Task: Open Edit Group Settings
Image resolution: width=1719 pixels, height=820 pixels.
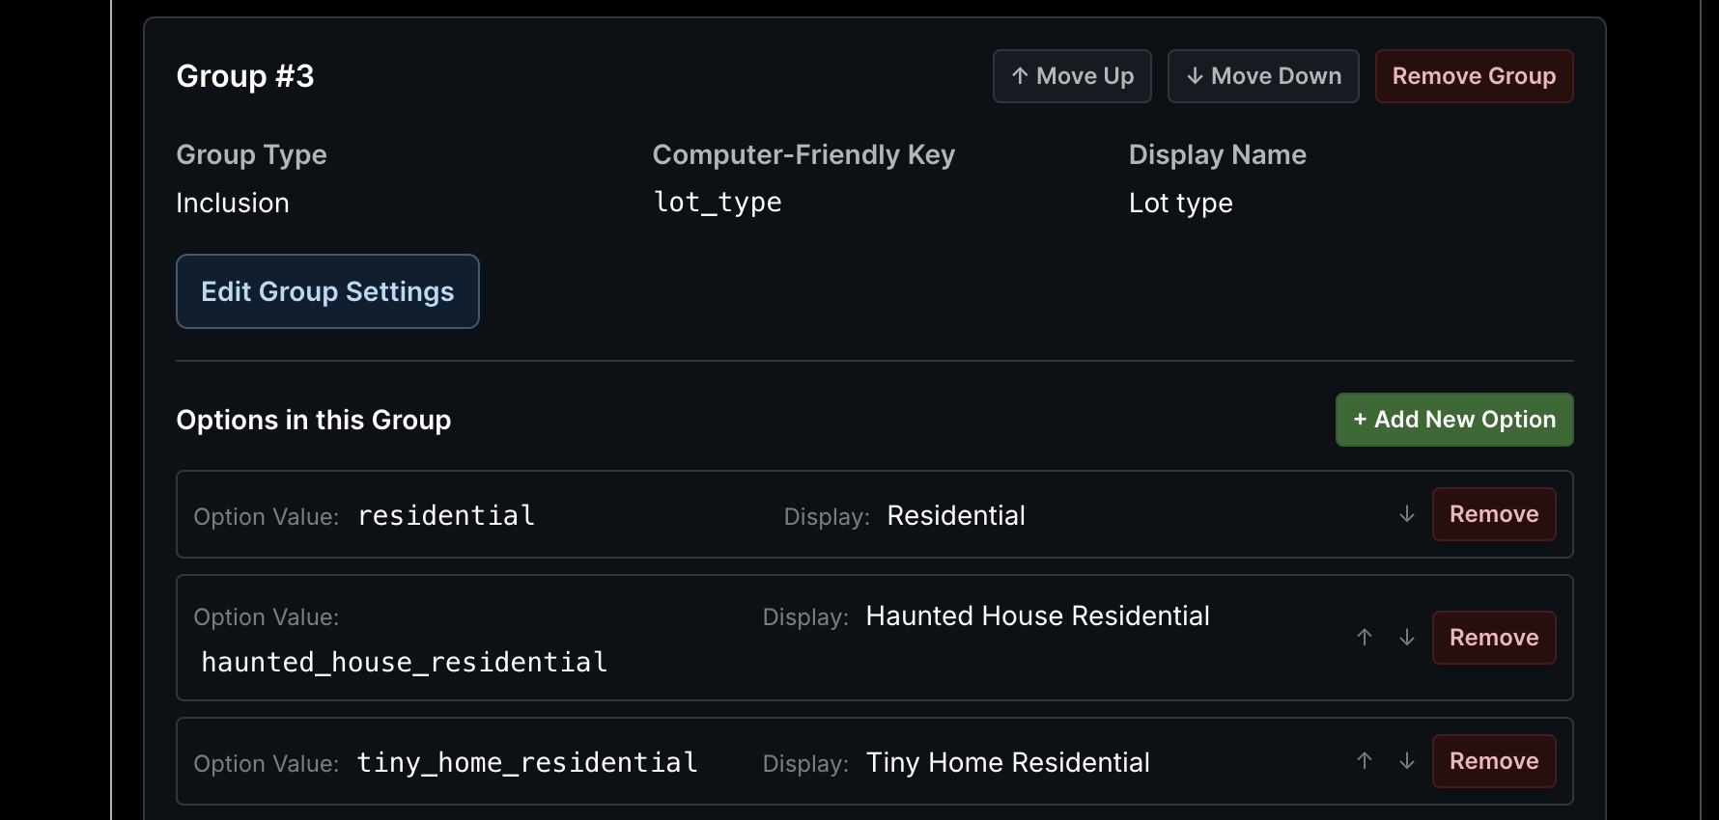Action: (327, 291)
